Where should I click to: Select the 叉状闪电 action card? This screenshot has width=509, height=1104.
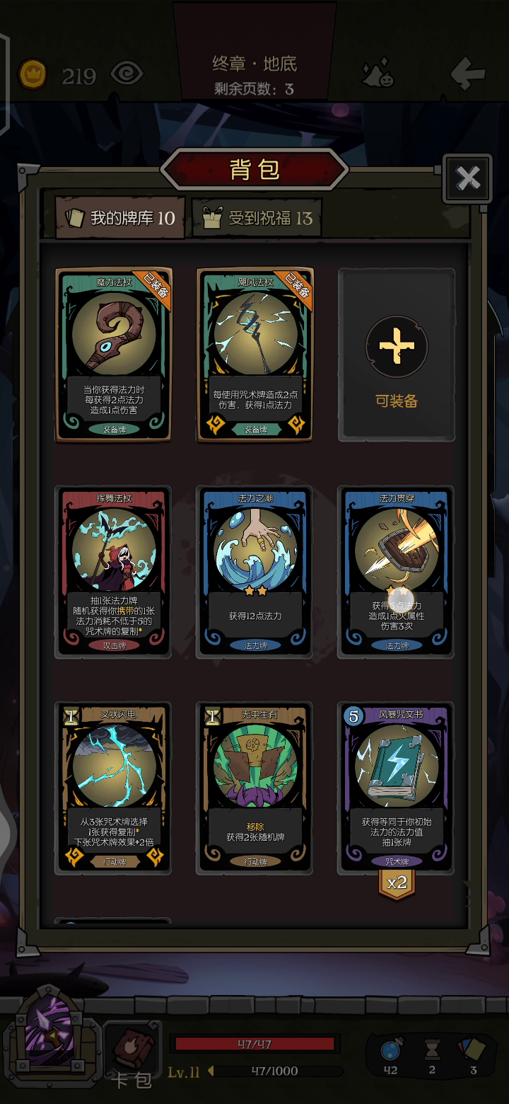[113, 788]
